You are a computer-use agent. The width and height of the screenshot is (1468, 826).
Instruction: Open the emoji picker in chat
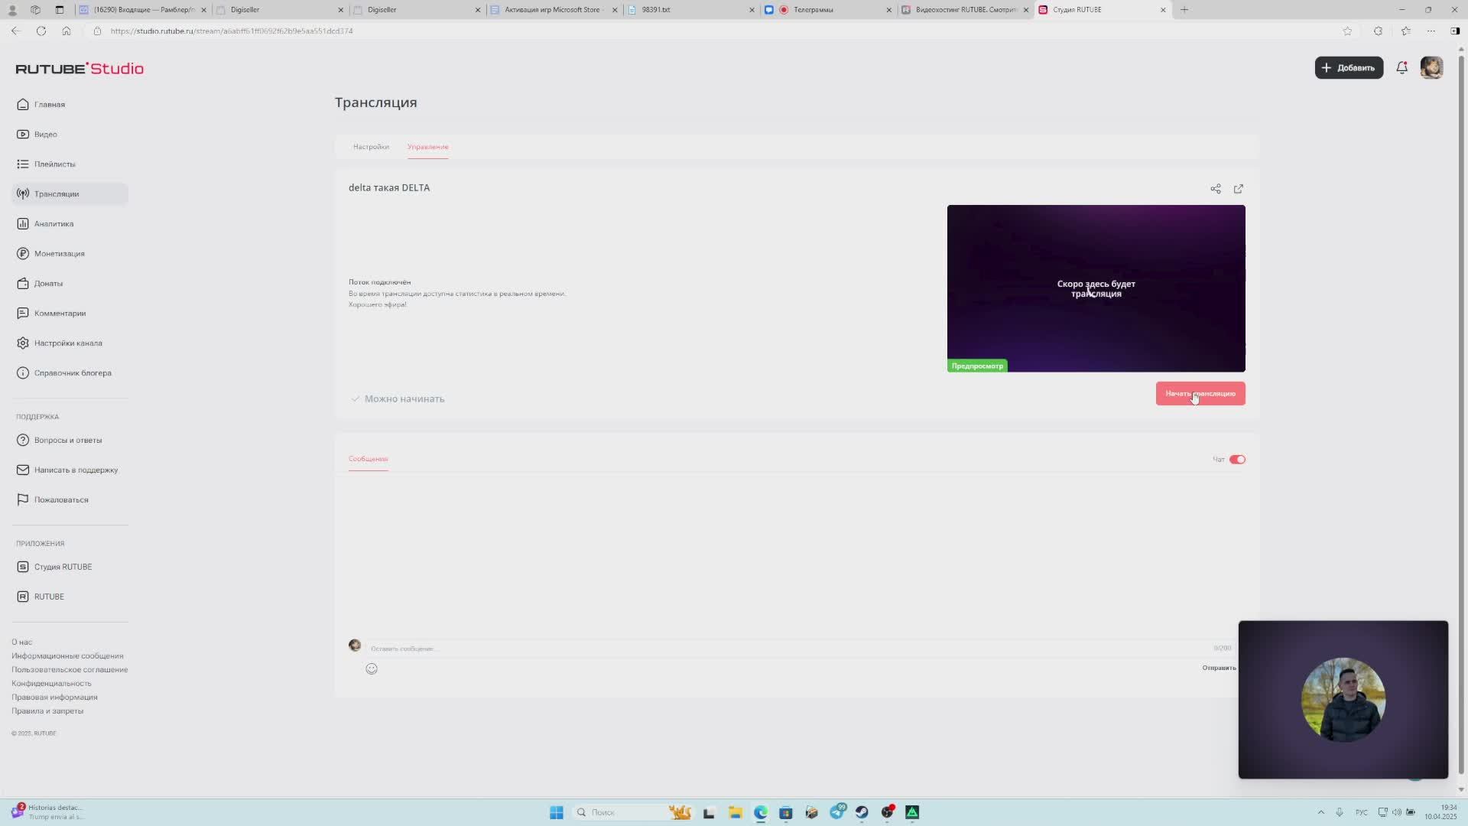point(372,668)
